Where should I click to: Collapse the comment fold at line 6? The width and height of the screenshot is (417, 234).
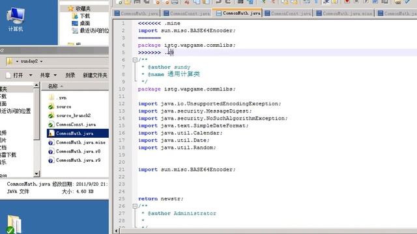coord(135,60)
